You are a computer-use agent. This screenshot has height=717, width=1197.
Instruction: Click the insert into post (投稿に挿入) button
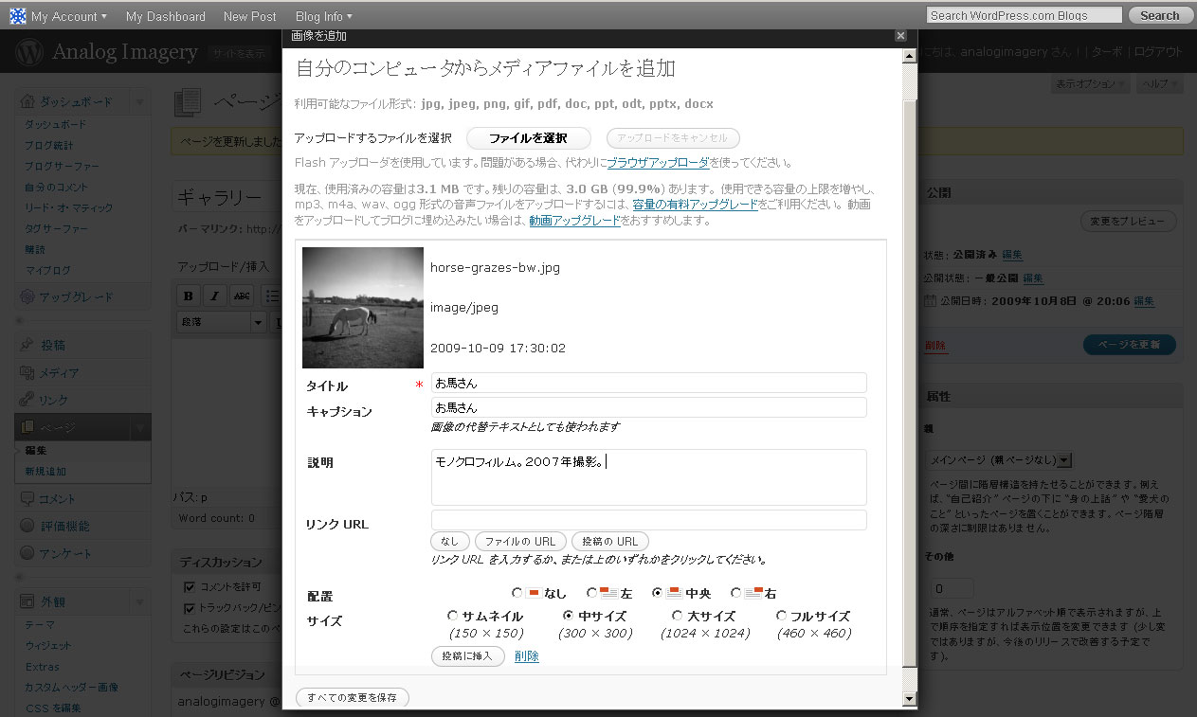coord(467,656)
